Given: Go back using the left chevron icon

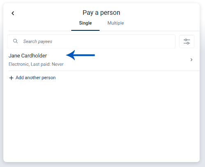Looking at the screenshot, I should click(13, 13).
